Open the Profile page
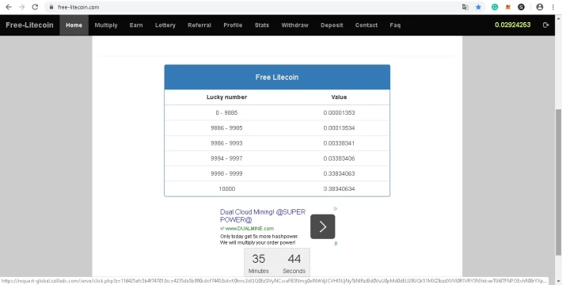The image size is (562, 285). click(x=233, y=25)
